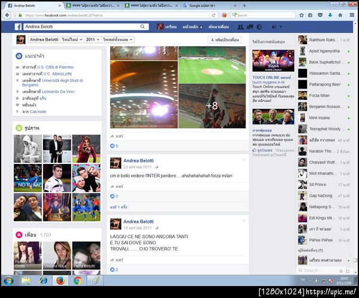359x298 pixels.
Task: Expand options arrow on the 23 January 2011 post
Action: [244, 160]
